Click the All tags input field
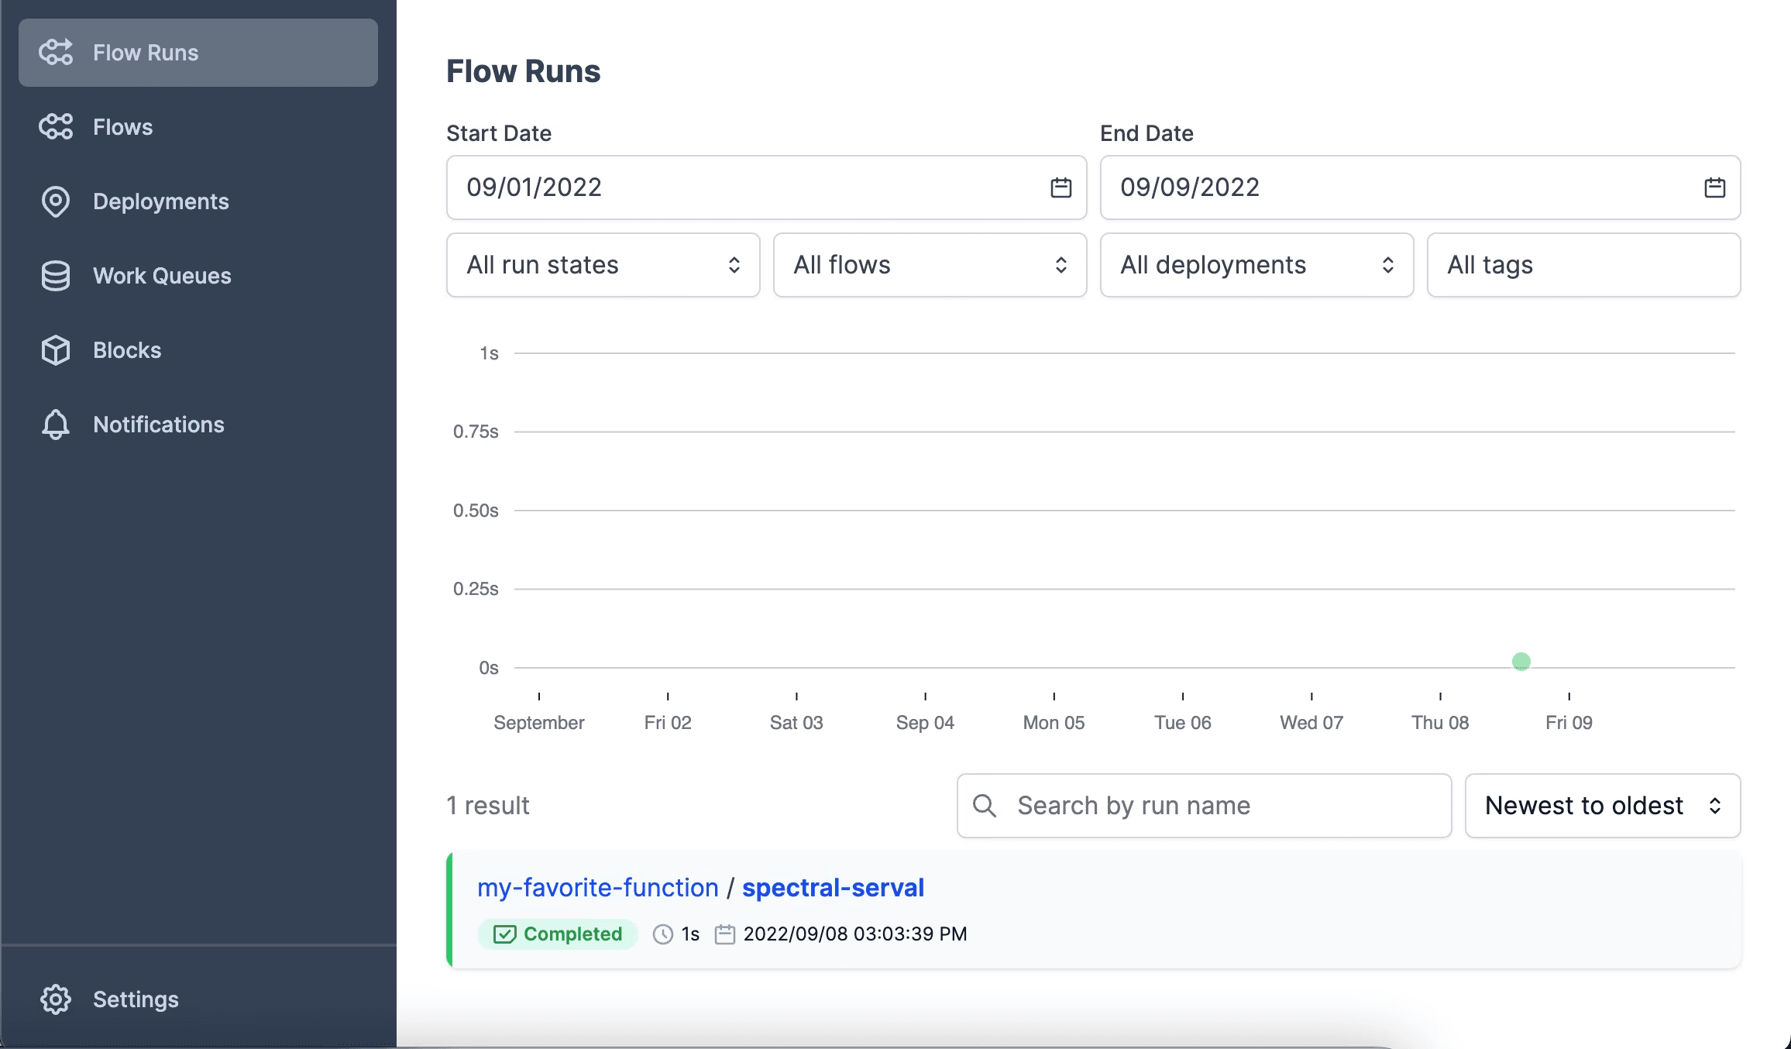The height and width of the screenshot is (1049, 1791). coord(1583,265)
